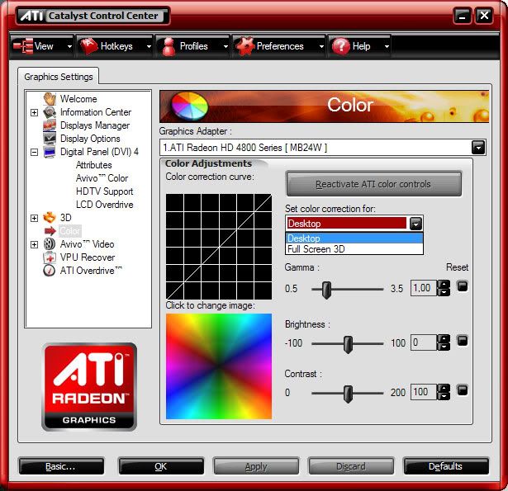Click the 3D tree icon
Screen dimensions: 508x491
pos(50,218)
